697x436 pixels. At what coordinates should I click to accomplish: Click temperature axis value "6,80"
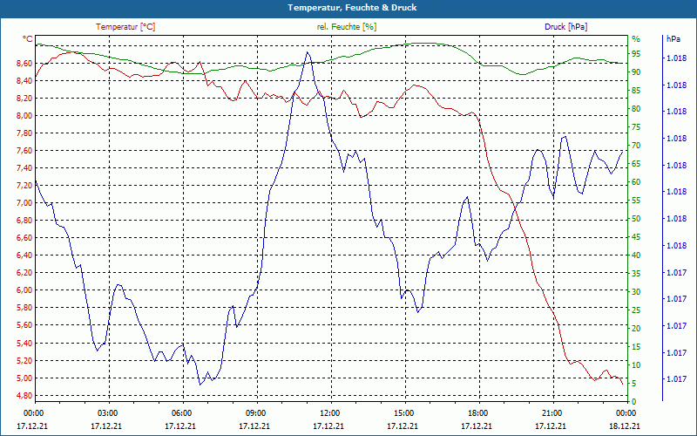pyautogui.click(x=24, y=221)
